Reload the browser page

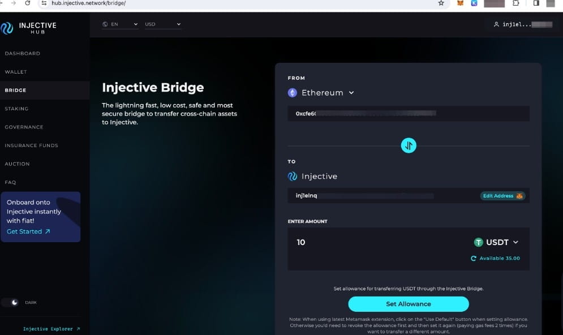[28, 3]
